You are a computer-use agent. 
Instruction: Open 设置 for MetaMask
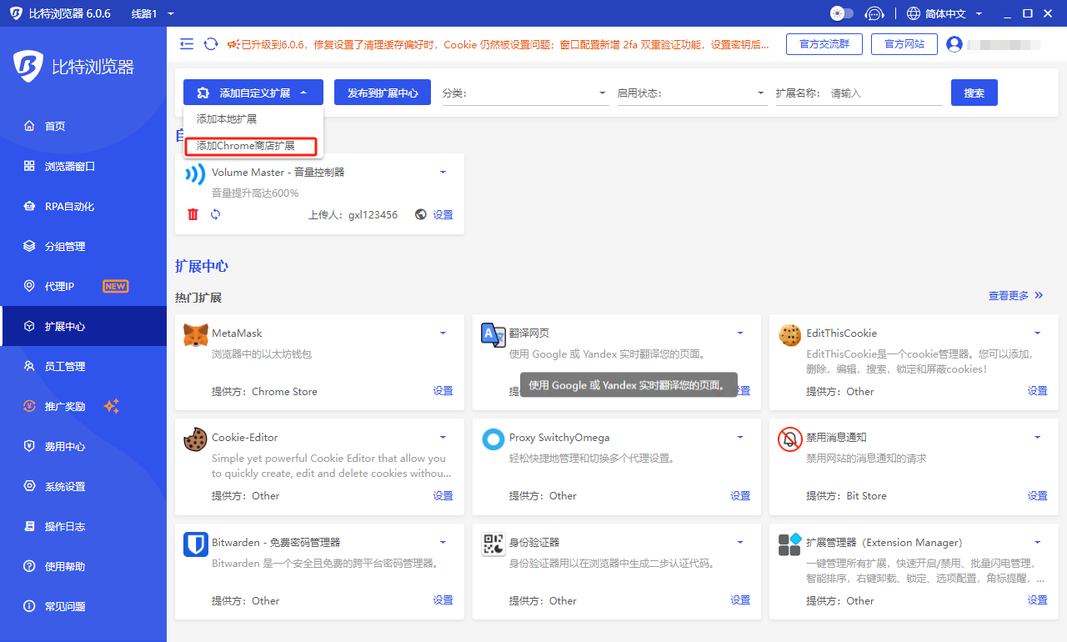443,391
